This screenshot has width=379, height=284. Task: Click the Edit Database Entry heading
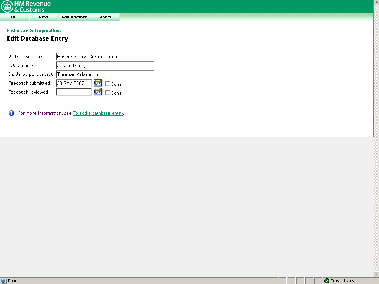click(37, 38)
